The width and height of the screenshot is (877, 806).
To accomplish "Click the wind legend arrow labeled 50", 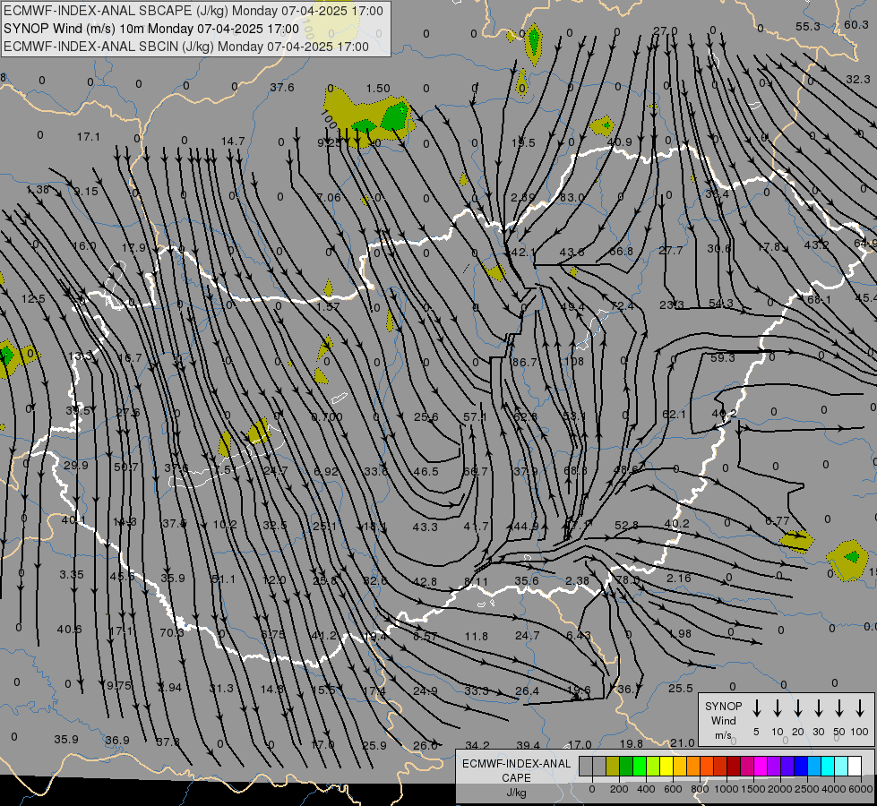I will pos(839,708).
